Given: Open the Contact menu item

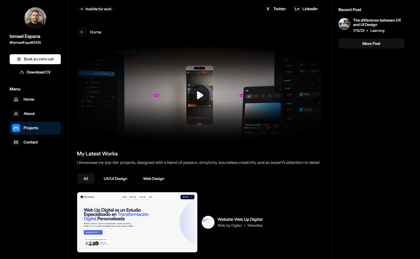Looking at the screenshot, I should coord(35,142).
